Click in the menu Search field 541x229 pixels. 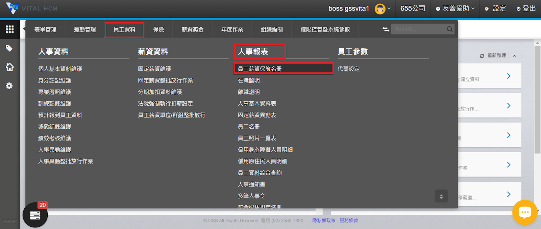[418, 29]
